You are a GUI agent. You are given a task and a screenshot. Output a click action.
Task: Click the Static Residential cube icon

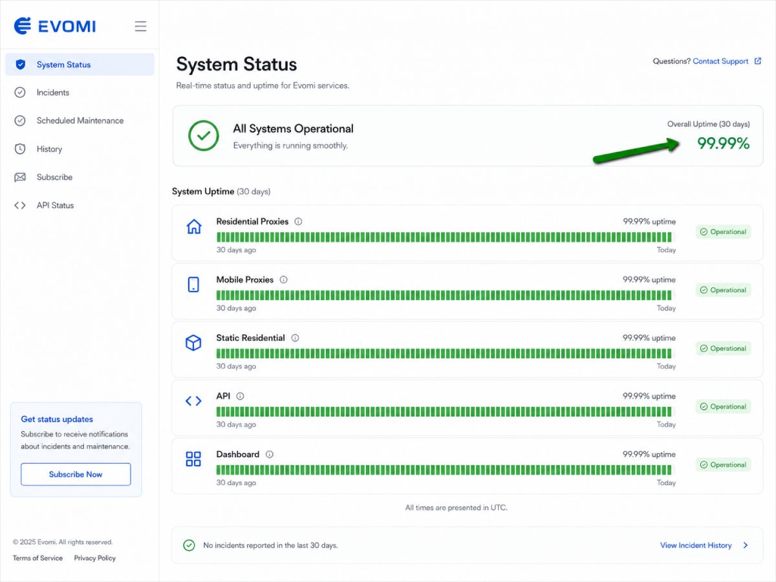tap(193, 343)
